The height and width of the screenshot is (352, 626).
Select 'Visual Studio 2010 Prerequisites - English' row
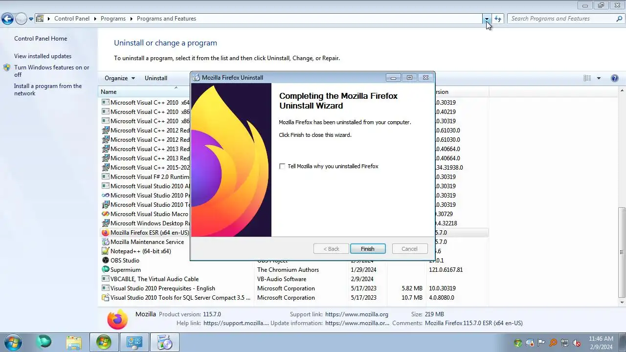[x=293, y=288]
